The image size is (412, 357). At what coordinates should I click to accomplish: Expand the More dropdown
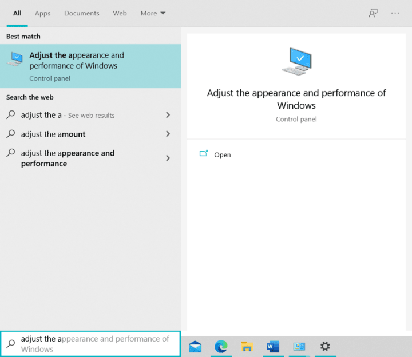click(153, 13)
